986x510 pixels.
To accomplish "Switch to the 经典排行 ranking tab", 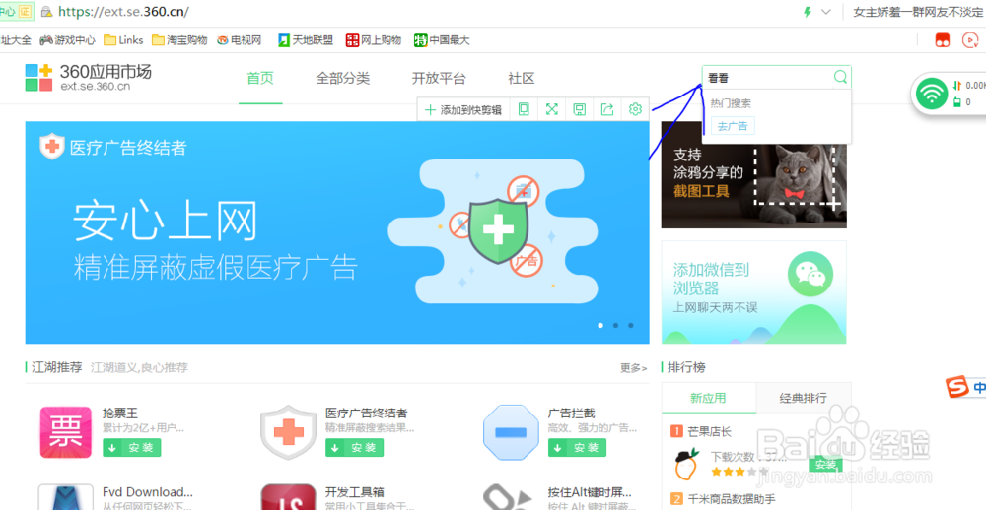I will click(803, 398).
